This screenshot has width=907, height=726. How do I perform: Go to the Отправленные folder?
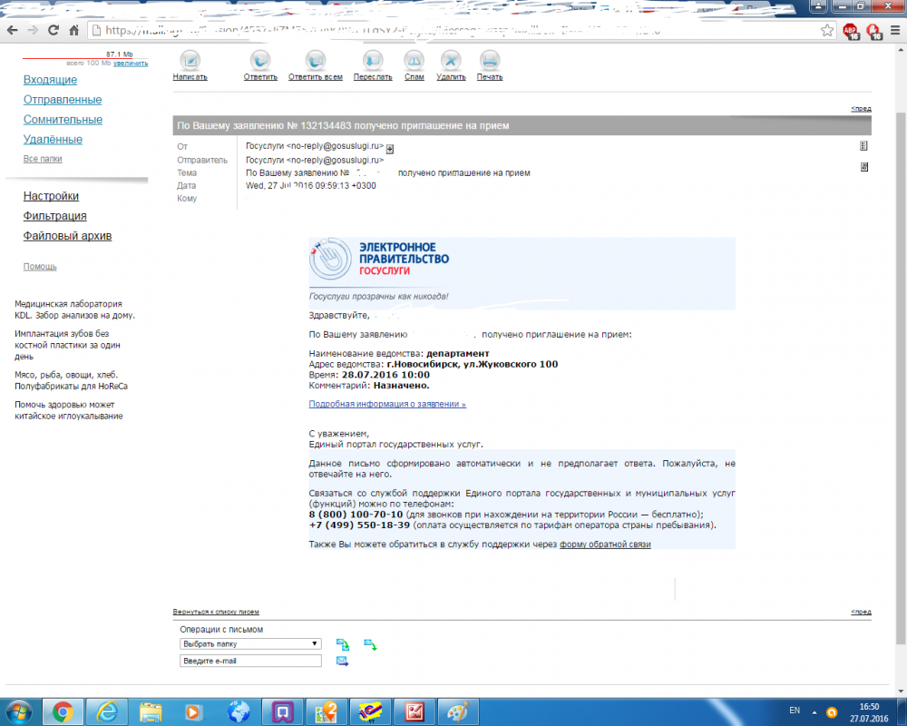(63, 100)
